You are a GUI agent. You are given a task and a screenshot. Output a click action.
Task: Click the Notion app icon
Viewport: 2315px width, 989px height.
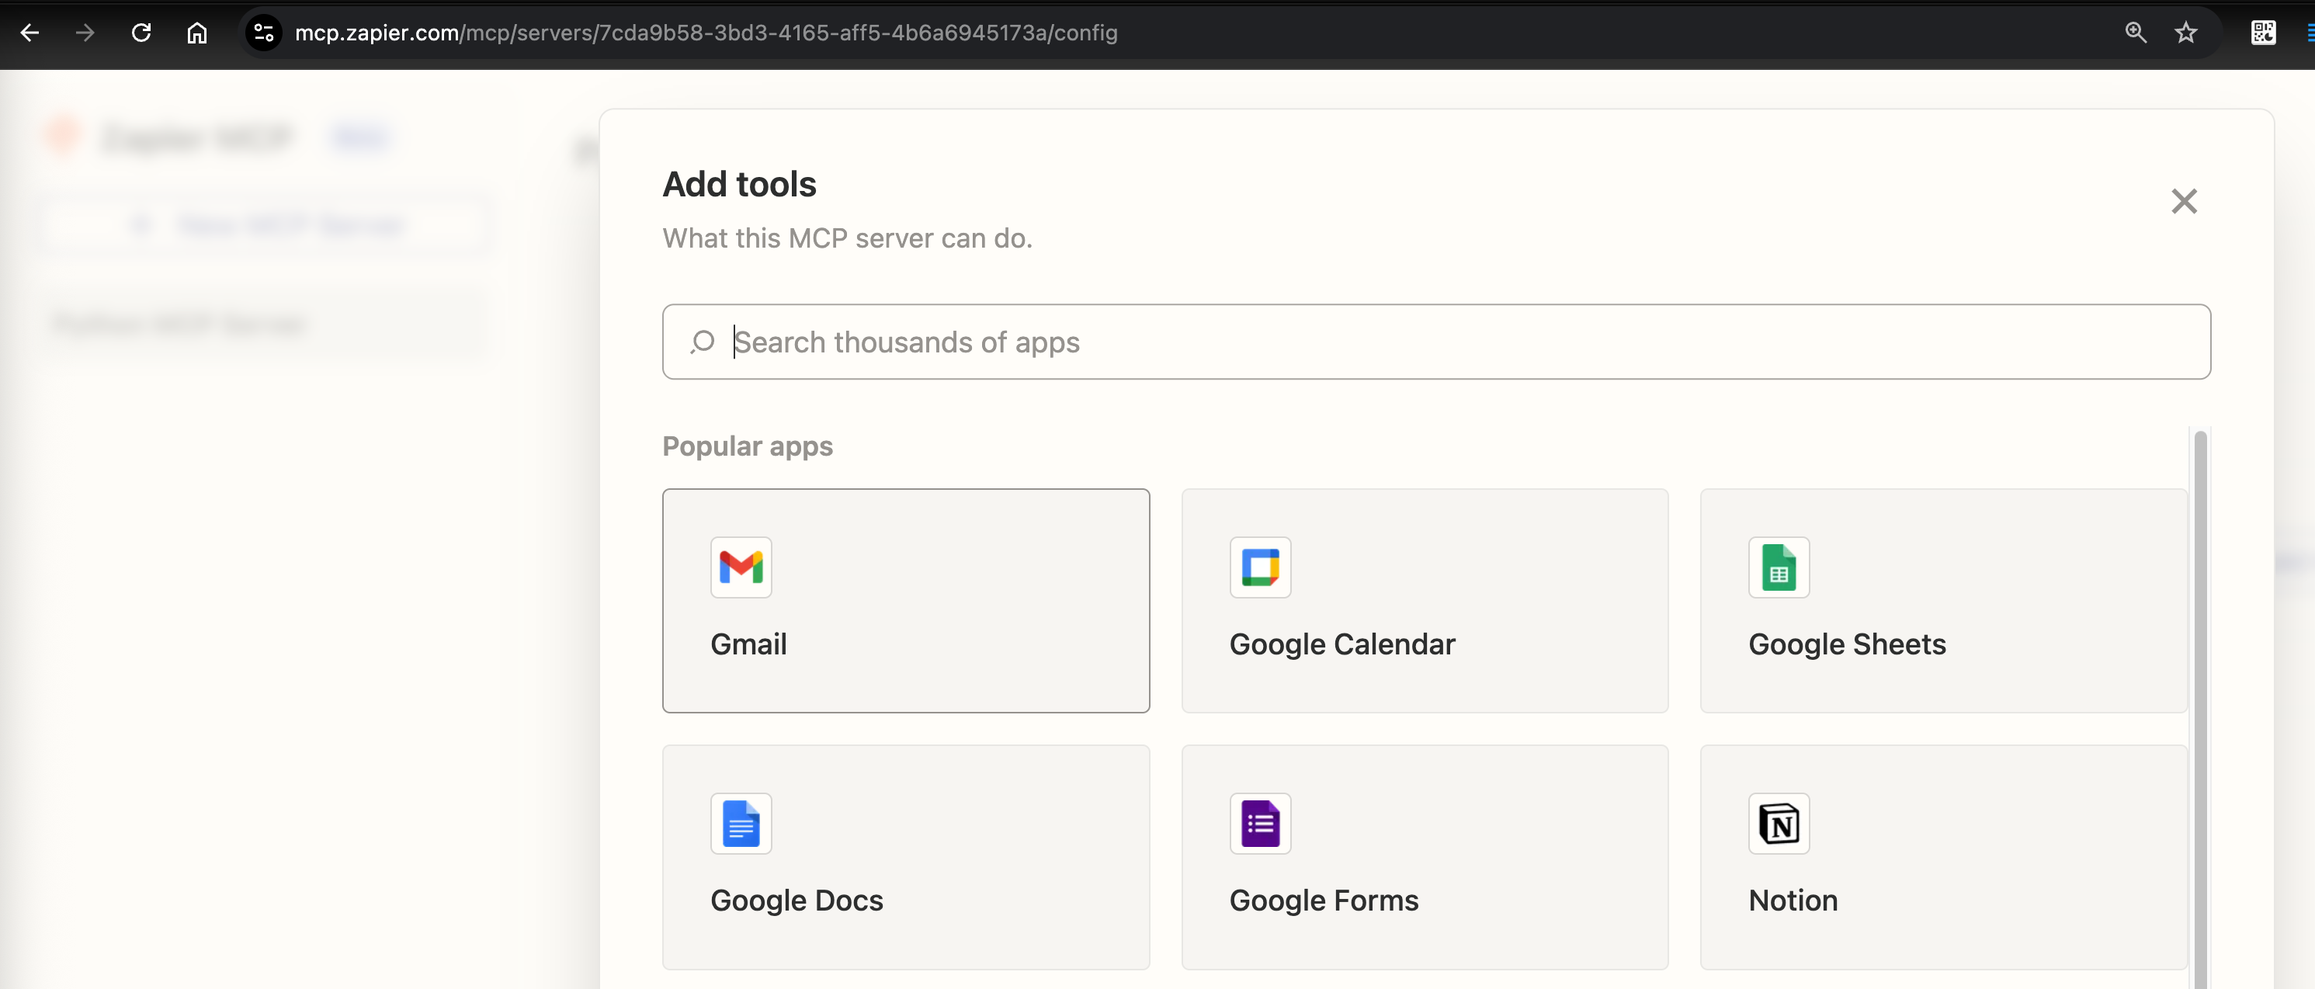1779,823
